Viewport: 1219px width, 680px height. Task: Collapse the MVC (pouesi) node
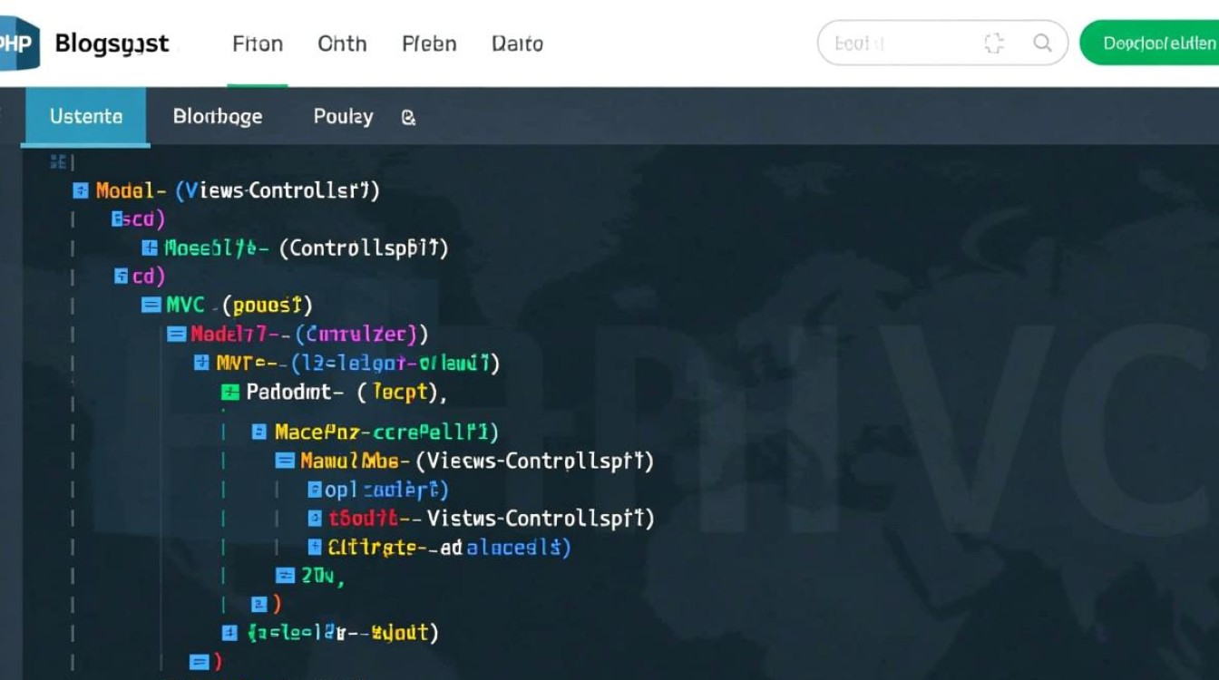coord(151,306)
